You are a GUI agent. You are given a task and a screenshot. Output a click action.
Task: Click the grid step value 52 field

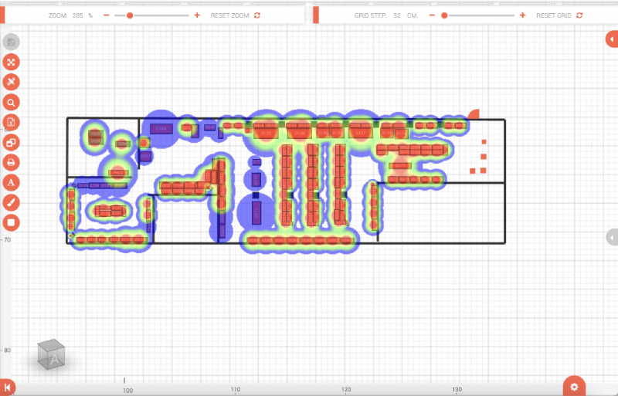(x=397, y=15)
